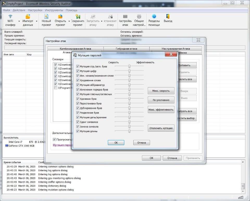
Task: Select log entry Entering dictionary dialog
Action: coord(52,186)
